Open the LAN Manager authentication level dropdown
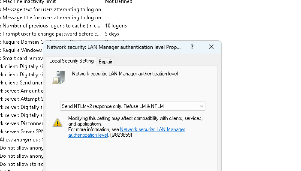 (132, 106)
